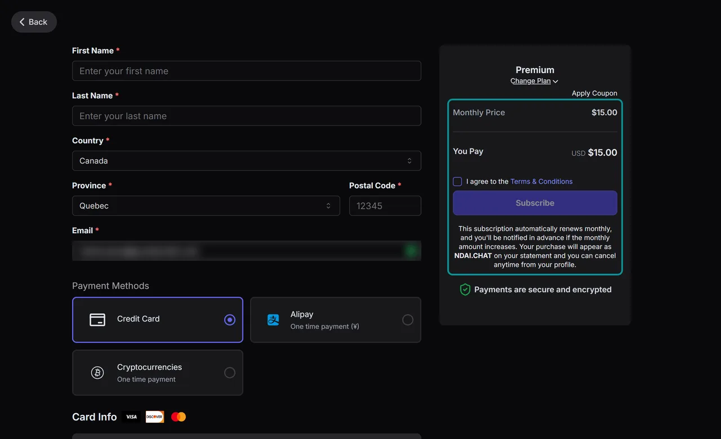Click the Discover card logo

point(154,417)
